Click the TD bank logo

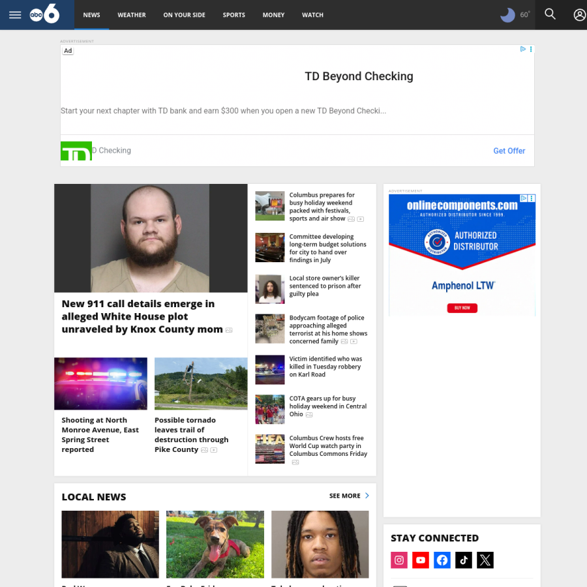(76, 151)
